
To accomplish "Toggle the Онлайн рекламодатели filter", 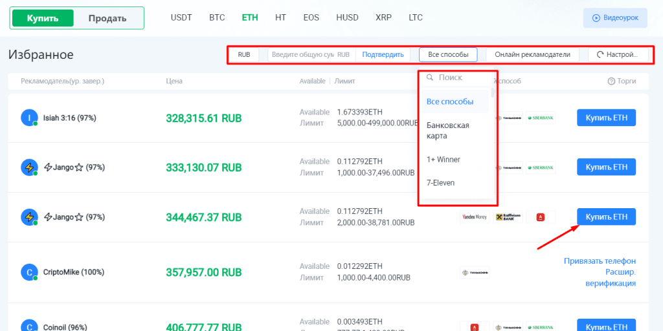I will (x=532, y=54).
